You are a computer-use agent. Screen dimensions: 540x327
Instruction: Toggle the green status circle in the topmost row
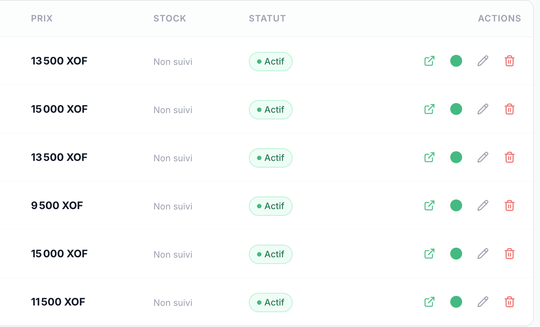click(456, 61)
